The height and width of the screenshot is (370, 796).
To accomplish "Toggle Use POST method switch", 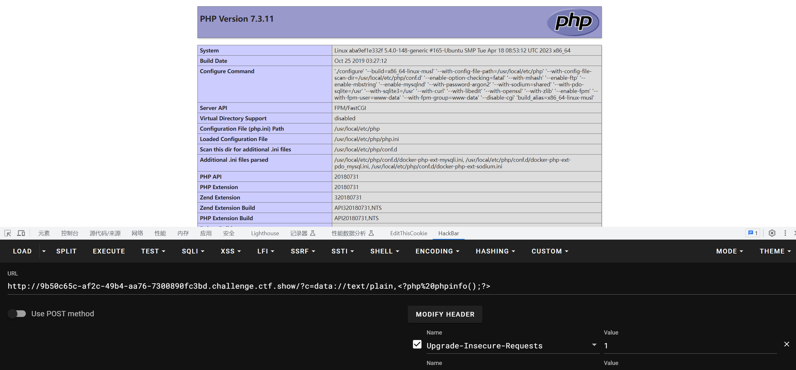I will tap(17, 313).
